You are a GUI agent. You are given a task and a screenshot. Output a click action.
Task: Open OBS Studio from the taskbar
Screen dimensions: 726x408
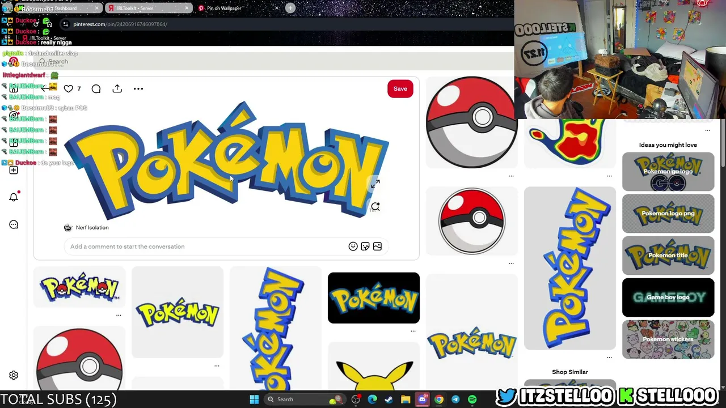coord(356,399)
